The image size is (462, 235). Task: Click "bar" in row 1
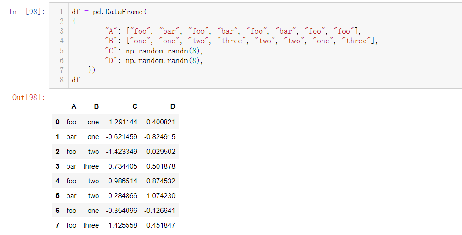pos(71,136)
